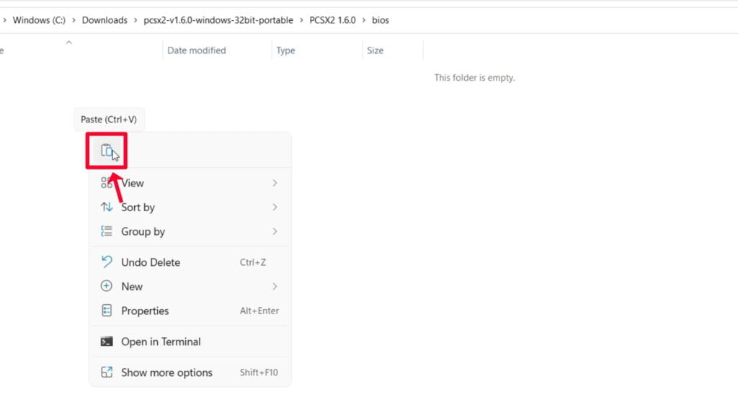This screenshot has height=415, width=738.
Task: Select the bios breadcrumb segment
Action: [x=381, y=20]
